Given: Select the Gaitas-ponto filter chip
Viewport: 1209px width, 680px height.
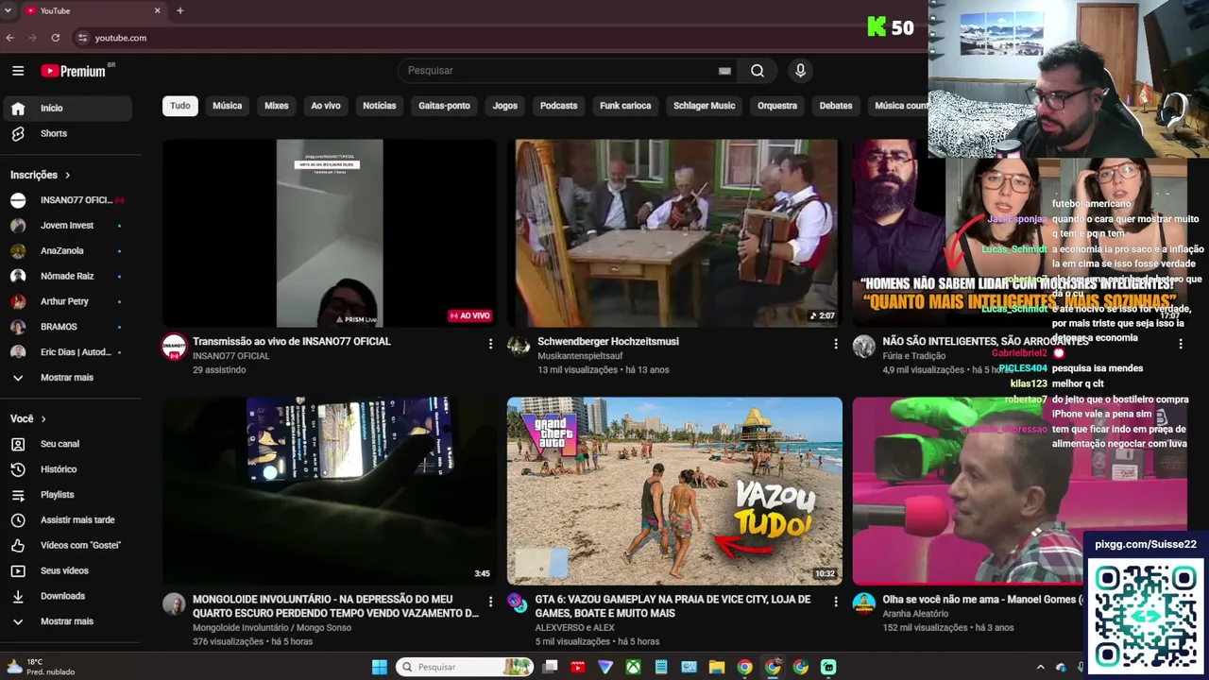Looking at the screenshot, I should tap(444, 106).
